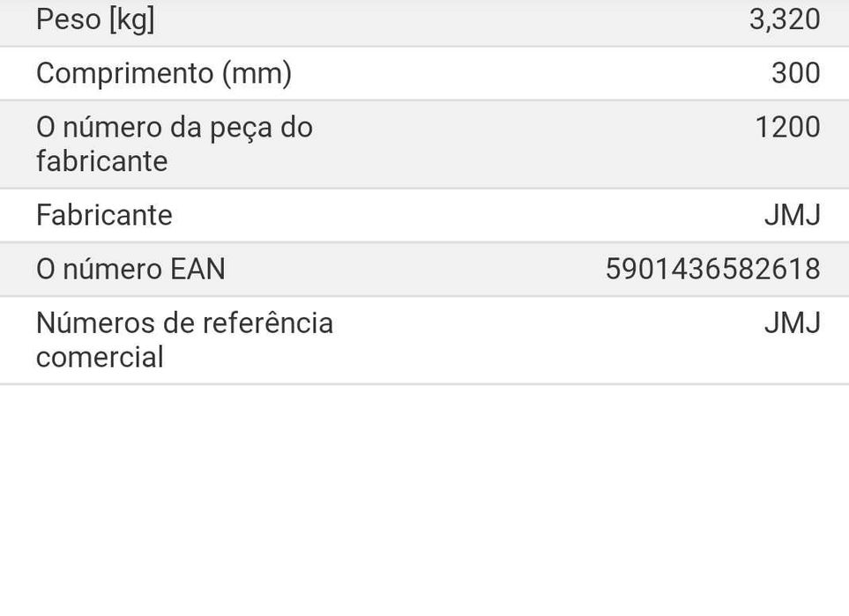
Task: Click the "(mm)" unit in Comprimento label
Action: click(256, 73)
